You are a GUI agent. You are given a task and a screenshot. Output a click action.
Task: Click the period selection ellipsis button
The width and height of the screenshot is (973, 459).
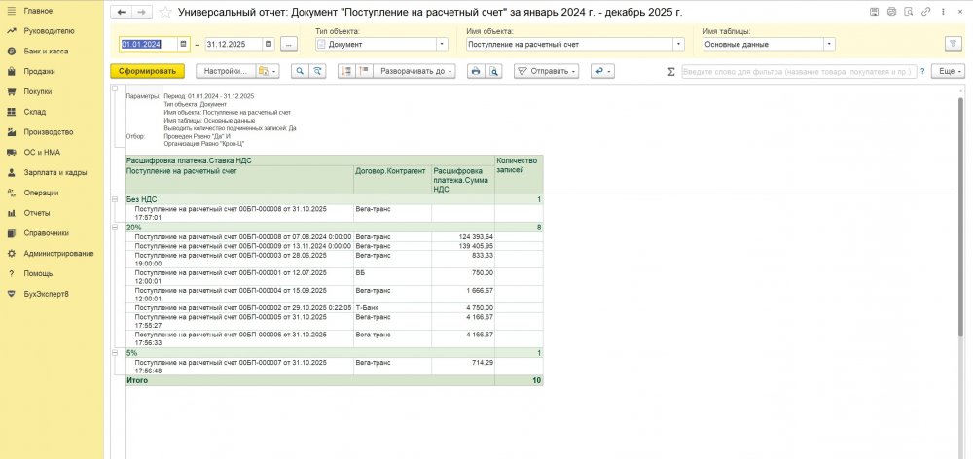click(x=289, y=44)
